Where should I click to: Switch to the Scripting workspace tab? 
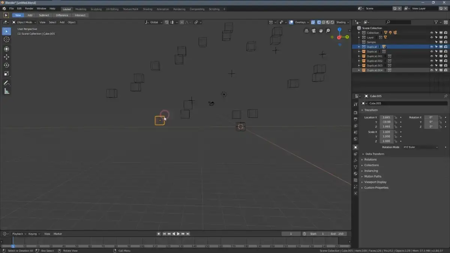214,9
